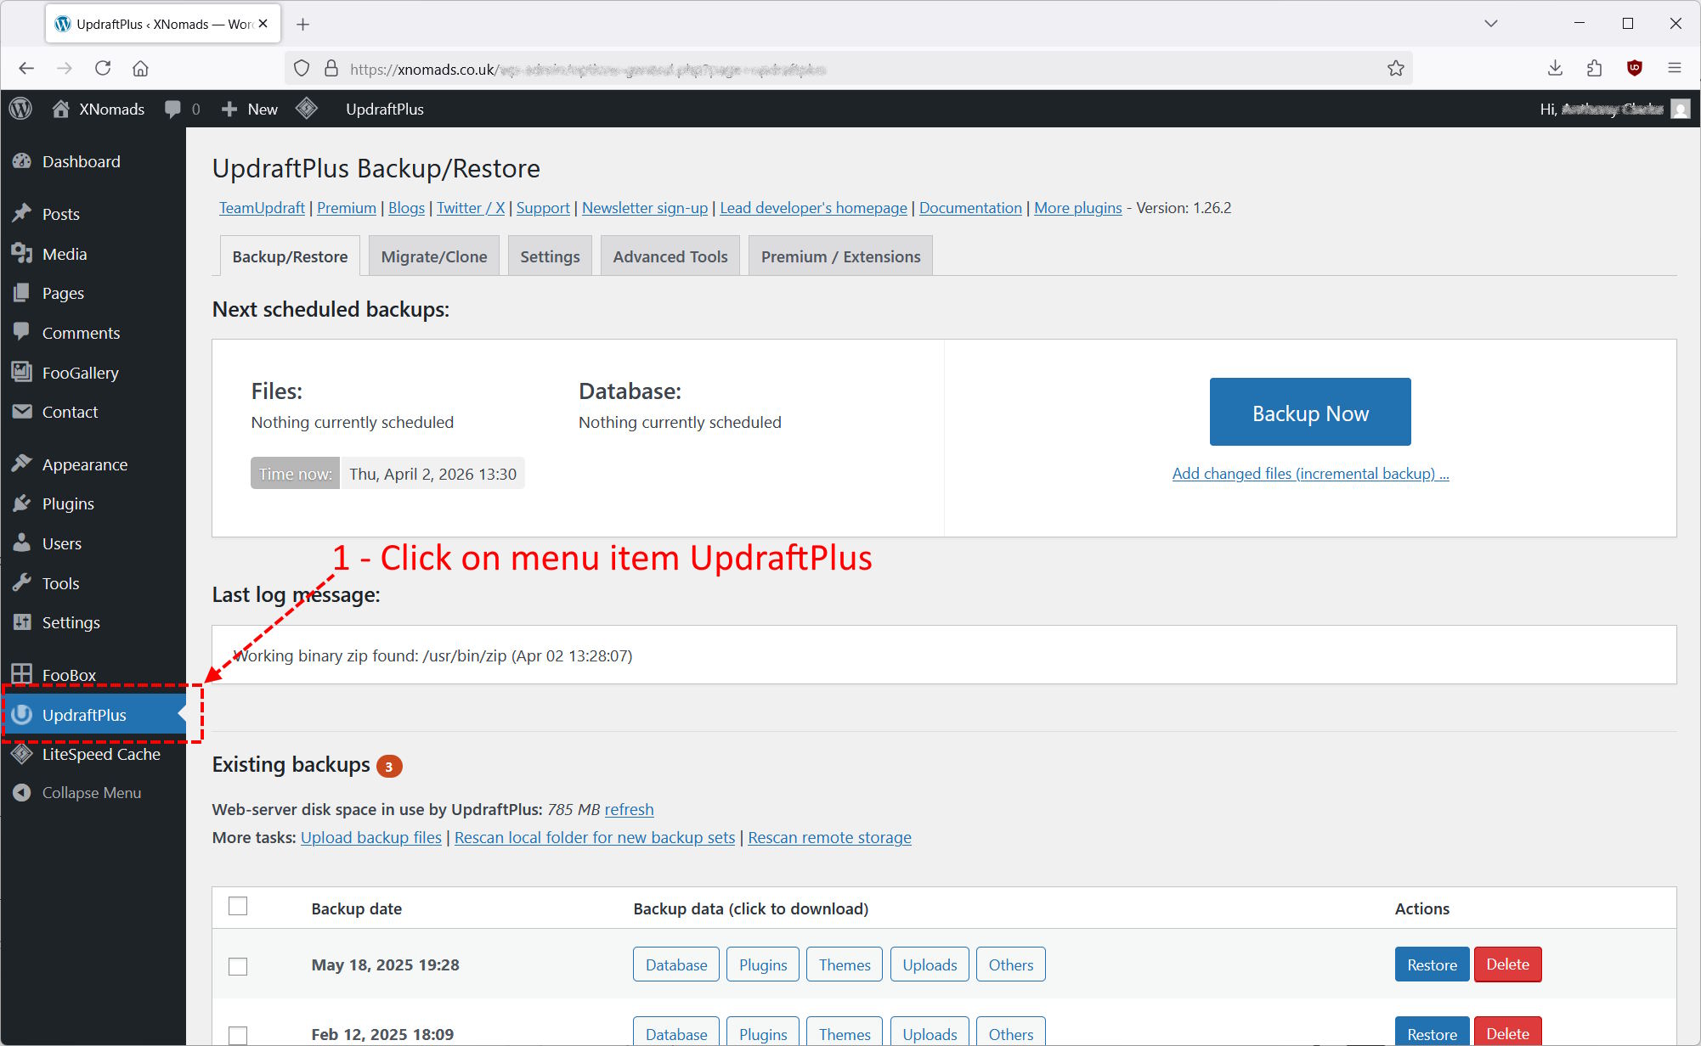
Task: Click the Rescan remote storage link
Action: point(828,838)
